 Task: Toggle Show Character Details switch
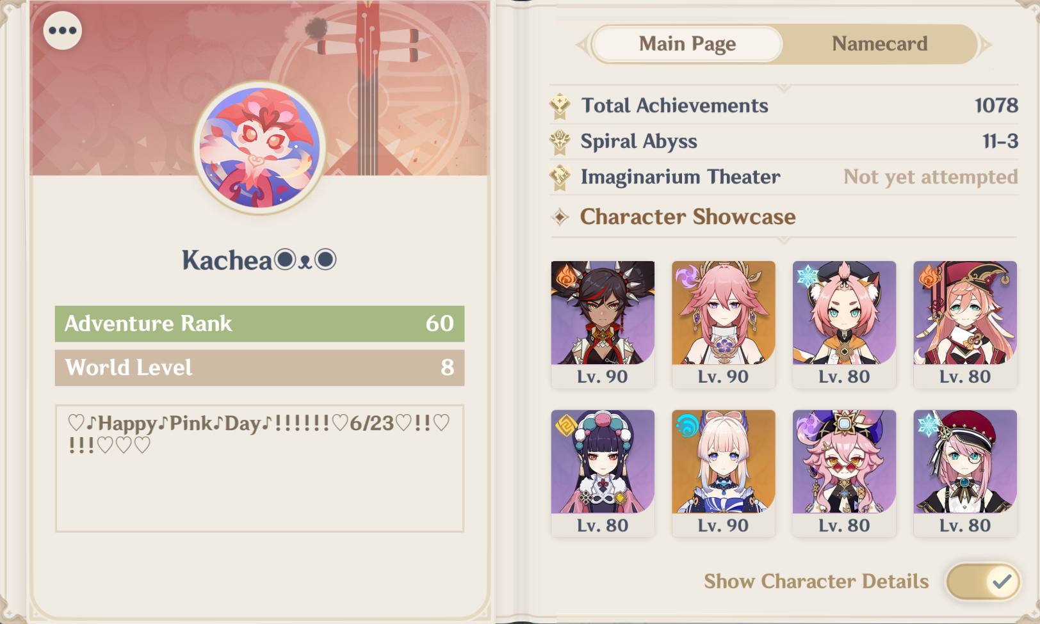983,581
